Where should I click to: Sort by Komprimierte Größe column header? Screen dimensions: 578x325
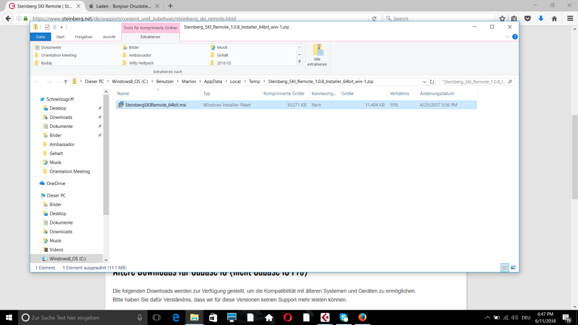tap(284, 93)
